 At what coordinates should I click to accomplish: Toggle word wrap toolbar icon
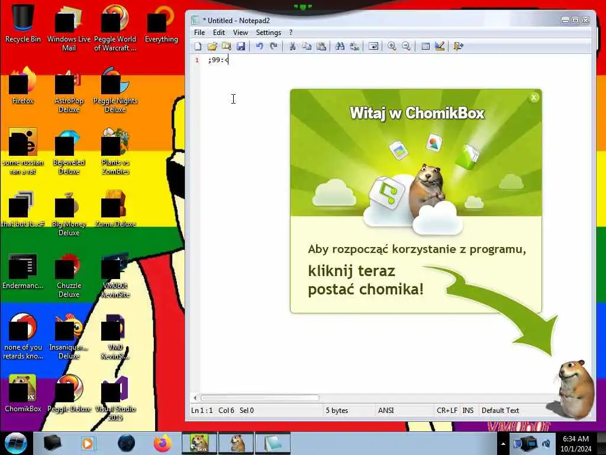pyautogui.click(x=373, y=46)
